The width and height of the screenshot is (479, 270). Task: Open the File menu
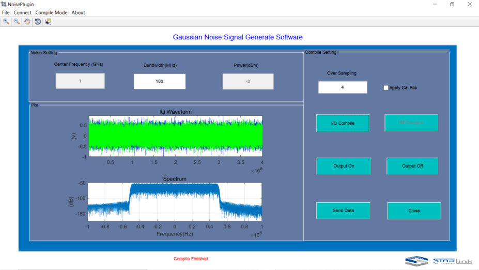pyautogui.click(x=6, y=12)
